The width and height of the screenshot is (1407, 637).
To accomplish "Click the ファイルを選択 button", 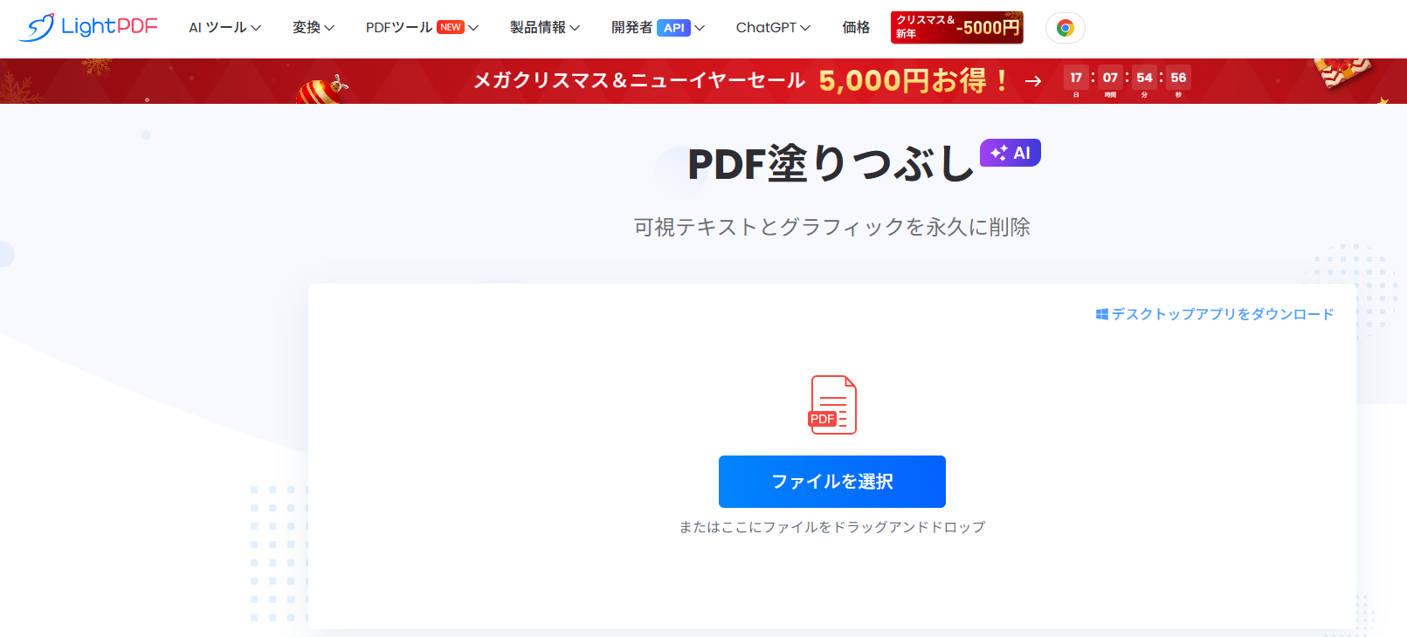I will [x=832, y=482].
